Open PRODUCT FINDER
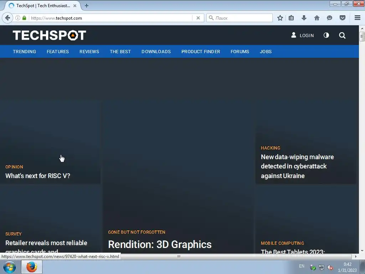The height and width of the screenshot is (274, 365). [201, 51]
